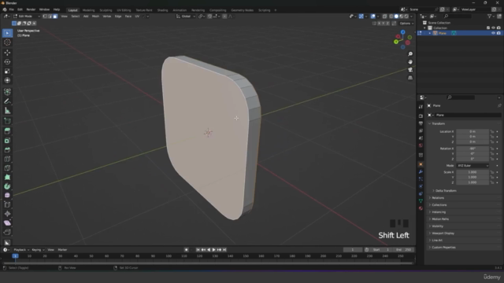This screenshot has height=283, width=504.
Task: Select the Extrude Region tool
Action: tap(7, 131)
